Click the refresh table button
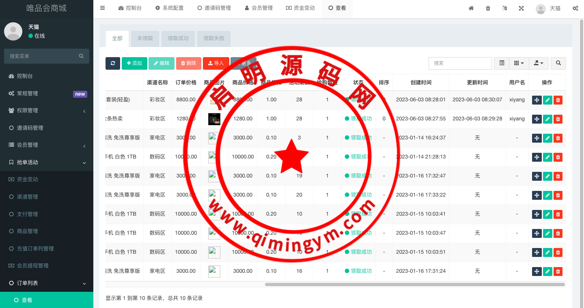Screen dimensions: 584x308 [x=112, y=63]
